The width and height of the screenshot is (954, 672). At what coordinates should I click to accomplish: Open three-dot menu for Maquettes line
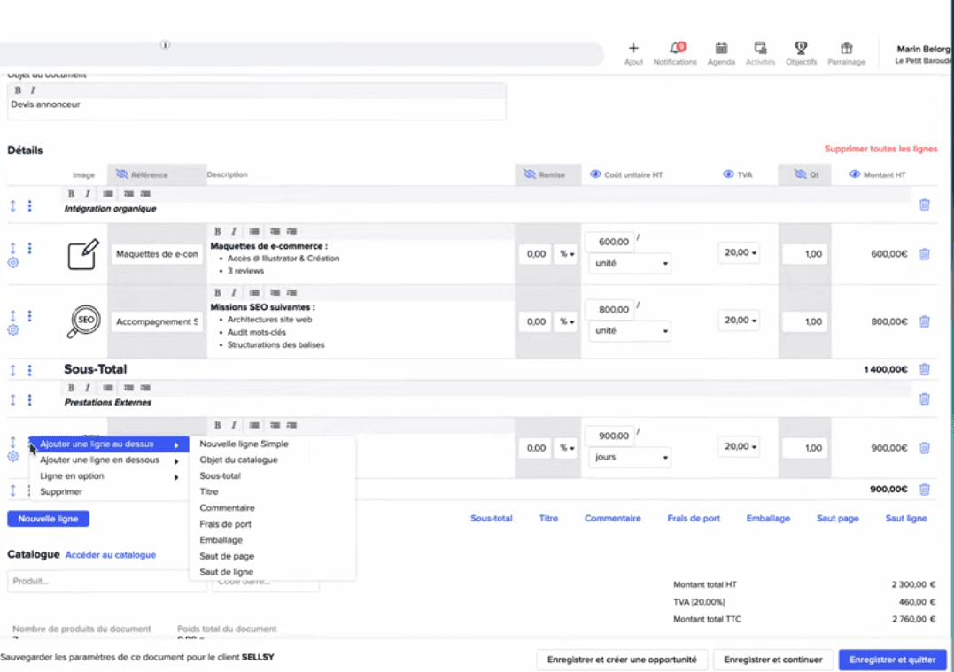click(29, 248)
